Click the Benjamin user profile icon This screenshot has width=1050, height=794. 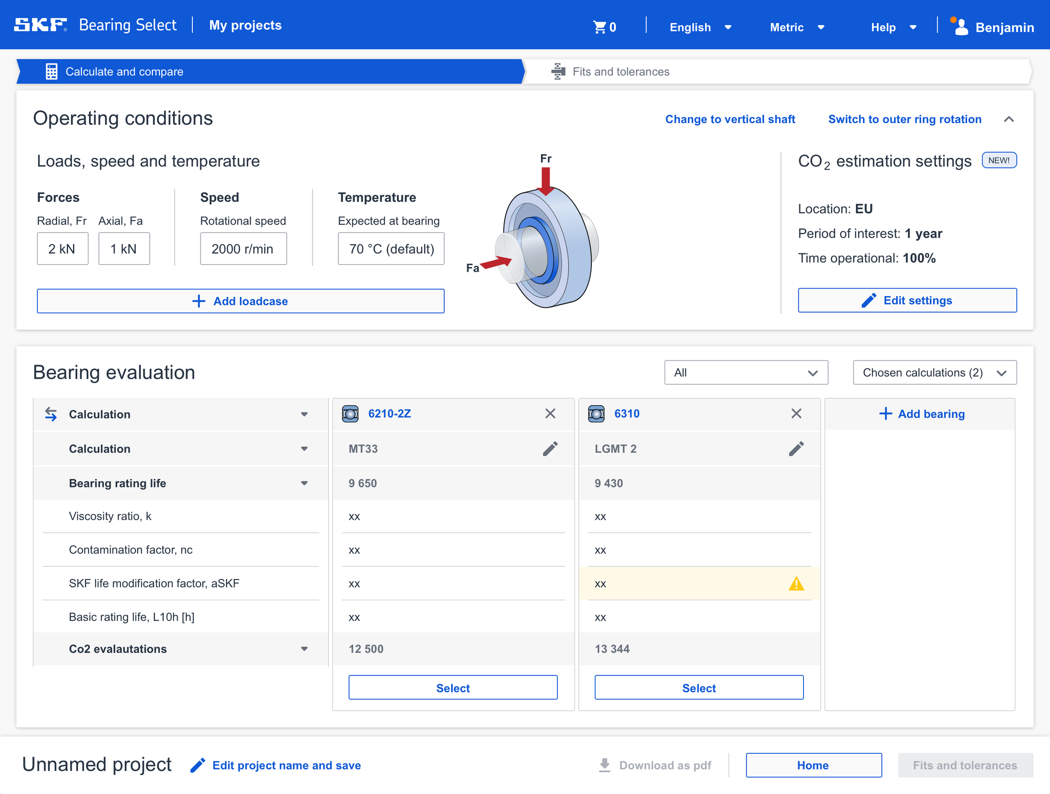click(961, 27)
